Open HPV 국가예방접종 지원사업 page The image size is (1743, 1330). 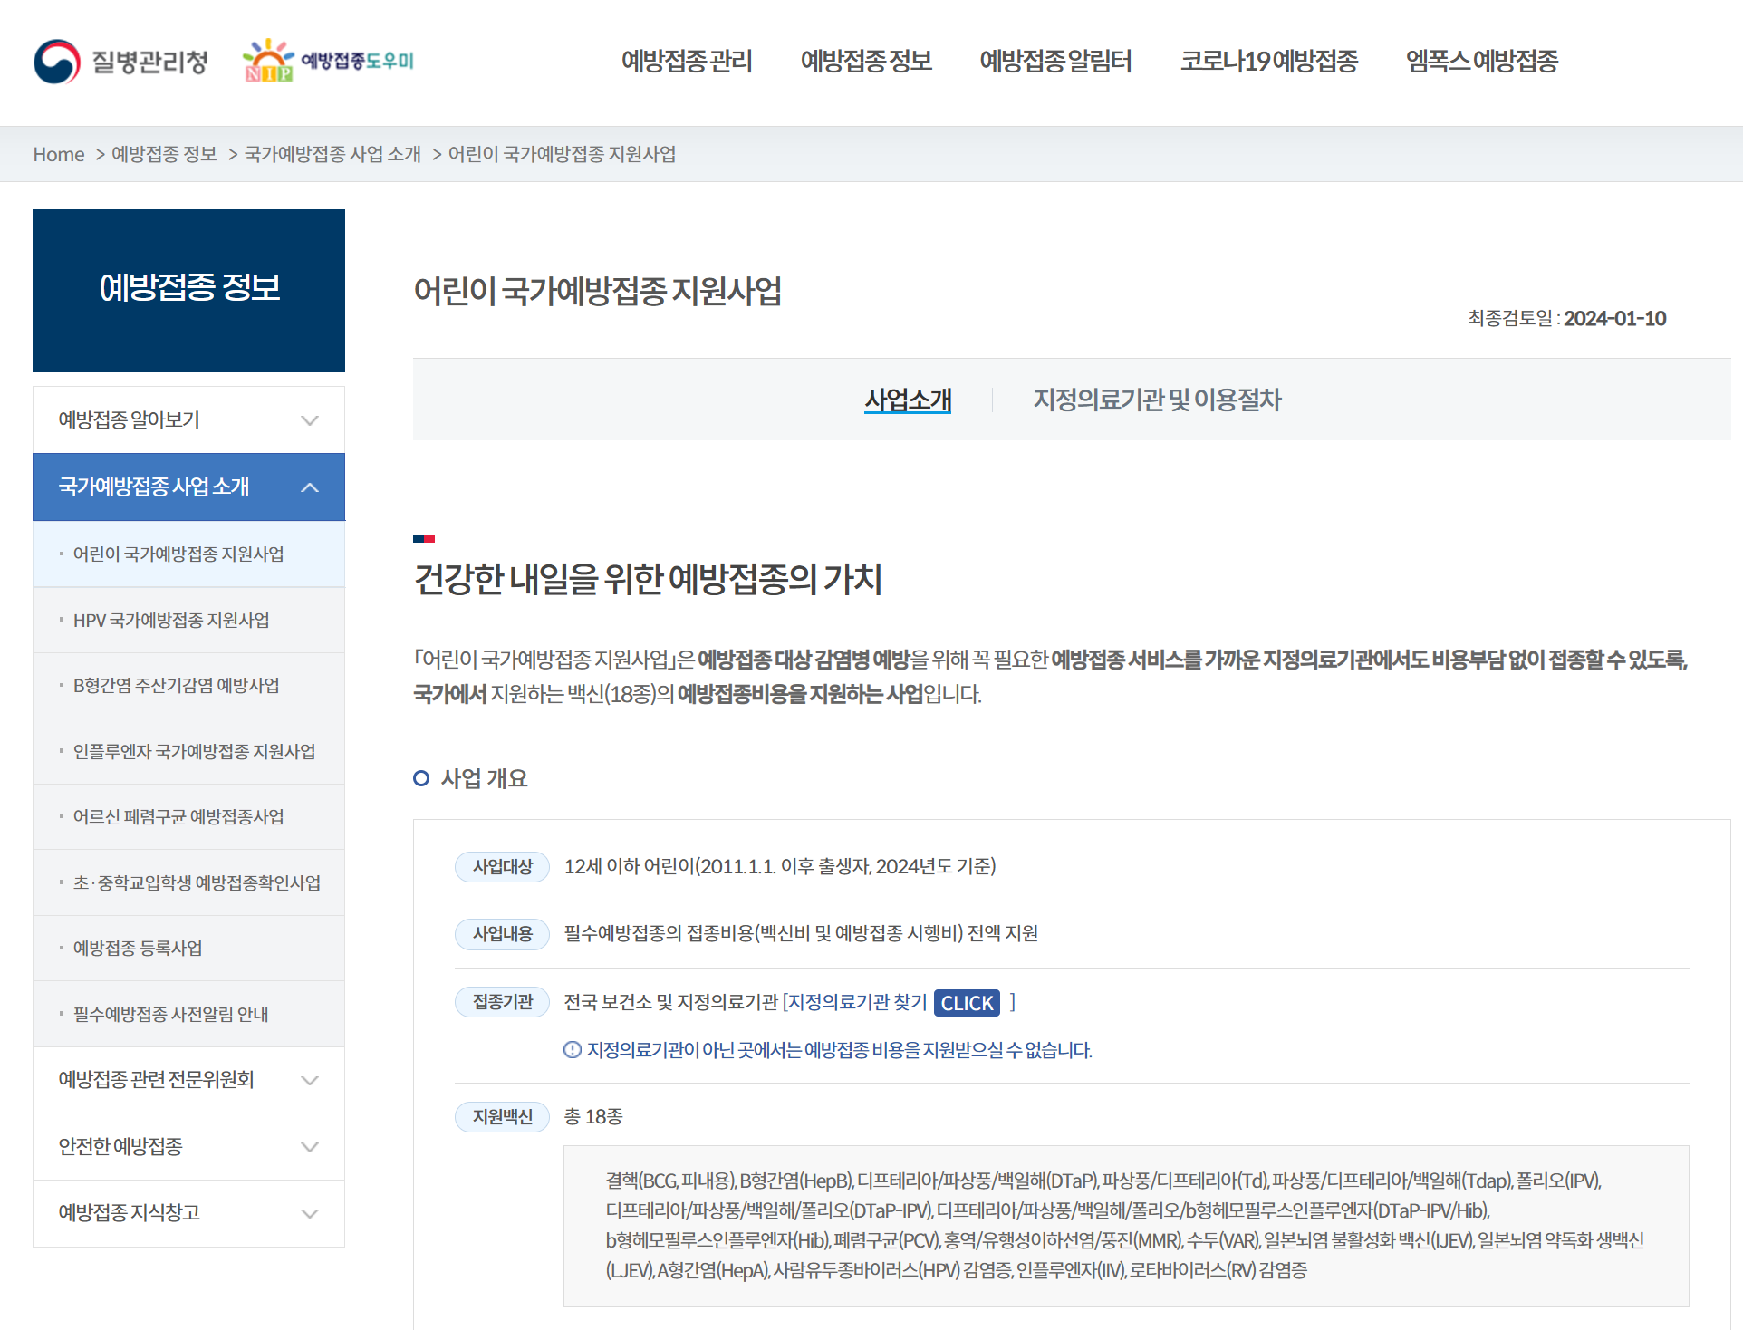[x=171, y=620]
